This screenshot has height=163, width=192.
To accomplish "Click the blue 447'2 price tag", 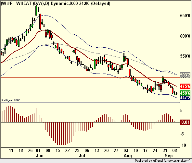I will tap(186, 98).
